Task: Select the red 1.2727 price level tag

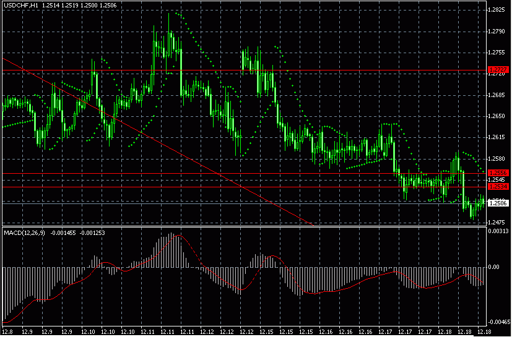Action: coord(498,70)
